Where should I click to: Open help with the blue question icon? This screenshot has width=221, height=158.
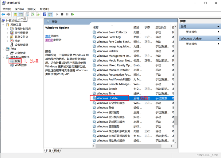coord(45,14)
